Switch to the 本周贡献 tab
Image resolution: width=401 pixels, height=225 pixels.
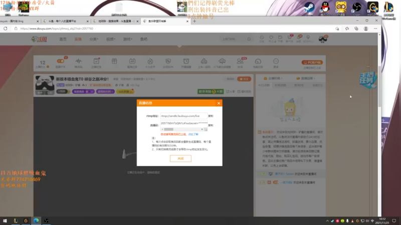point(281,85)
